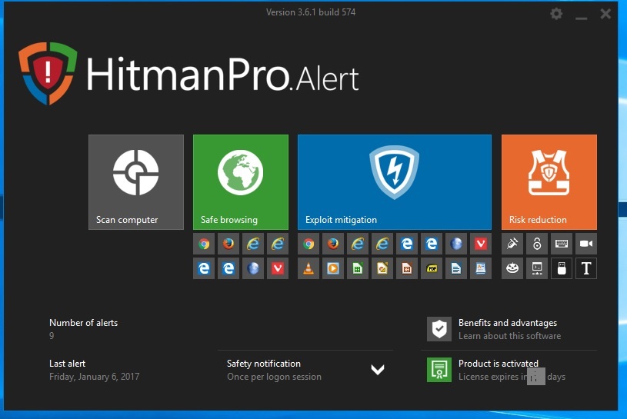Click the green spreadsheet application icon
The height and width of the screenshot is (419, 627).
click(x=358, y=268)
